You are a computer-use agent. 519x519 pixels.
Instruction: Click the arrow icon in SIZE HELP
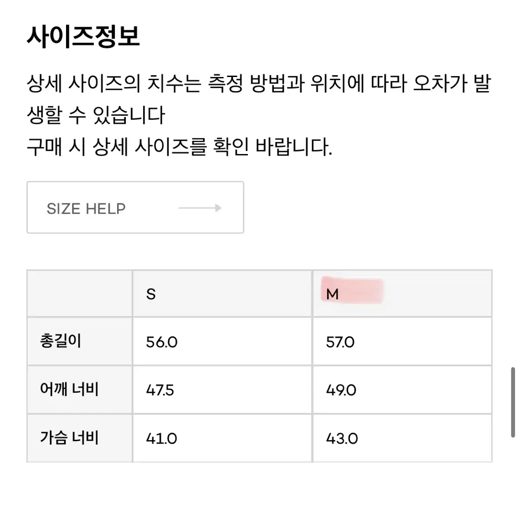coord(200,208)
